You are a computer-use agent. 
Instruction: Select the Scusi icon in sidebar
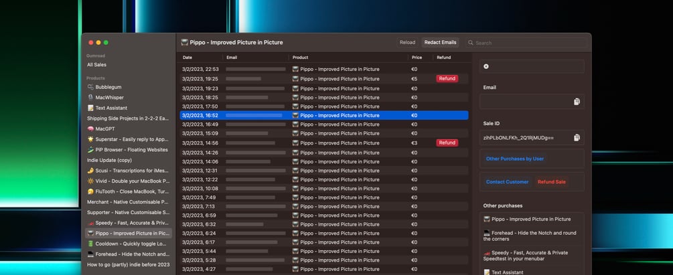click(90, 171)
